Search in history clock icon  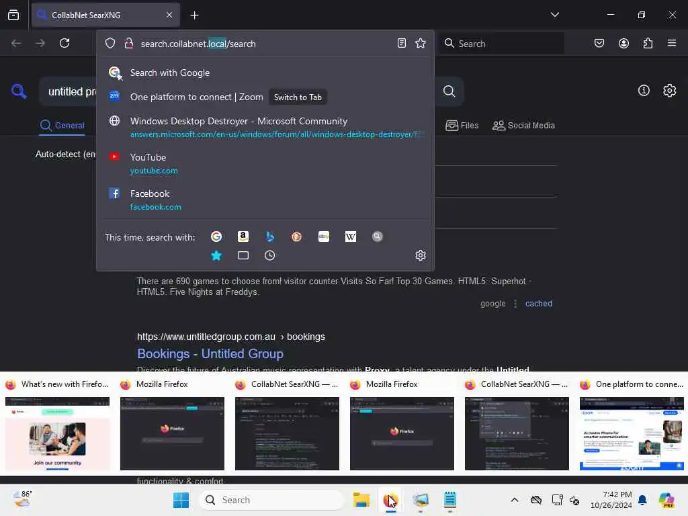tap(270, 255)
